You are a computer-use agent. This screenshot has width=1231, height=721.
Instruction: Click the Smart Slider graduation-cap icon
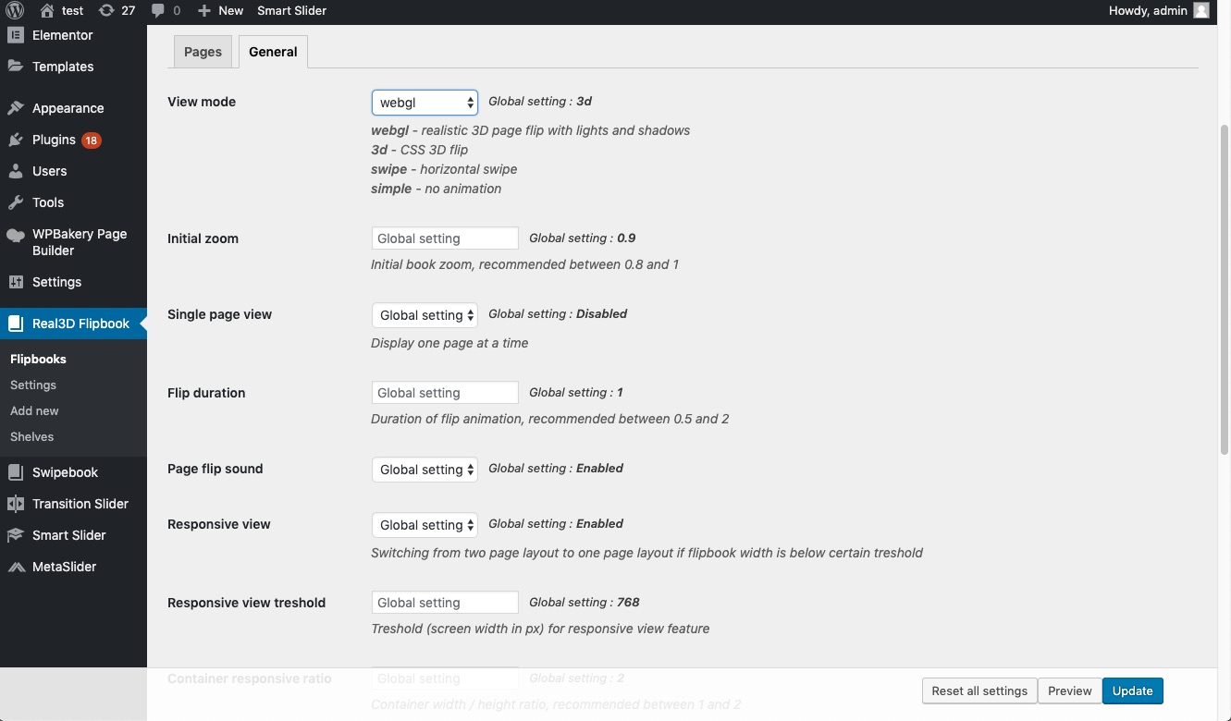[16, 535]
